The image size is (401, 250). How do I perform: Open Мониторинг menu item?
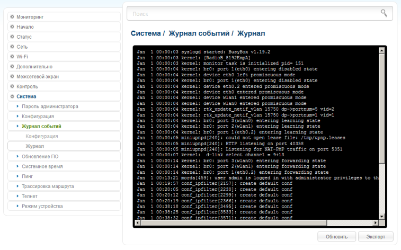pos(64,17)
